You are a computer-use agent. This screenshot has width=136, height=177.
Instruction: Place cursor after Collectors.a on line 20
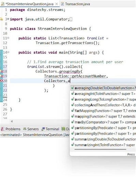(x=70, y=81)
